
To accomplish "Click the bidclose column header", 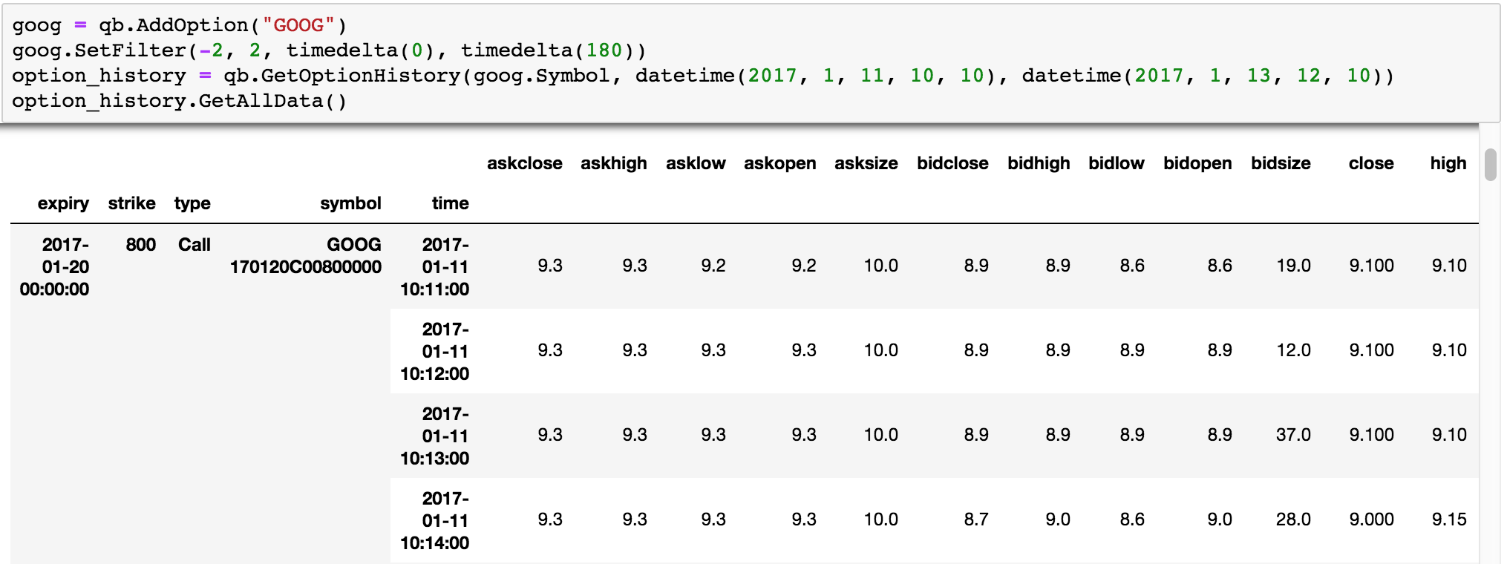I will point(952,163).
